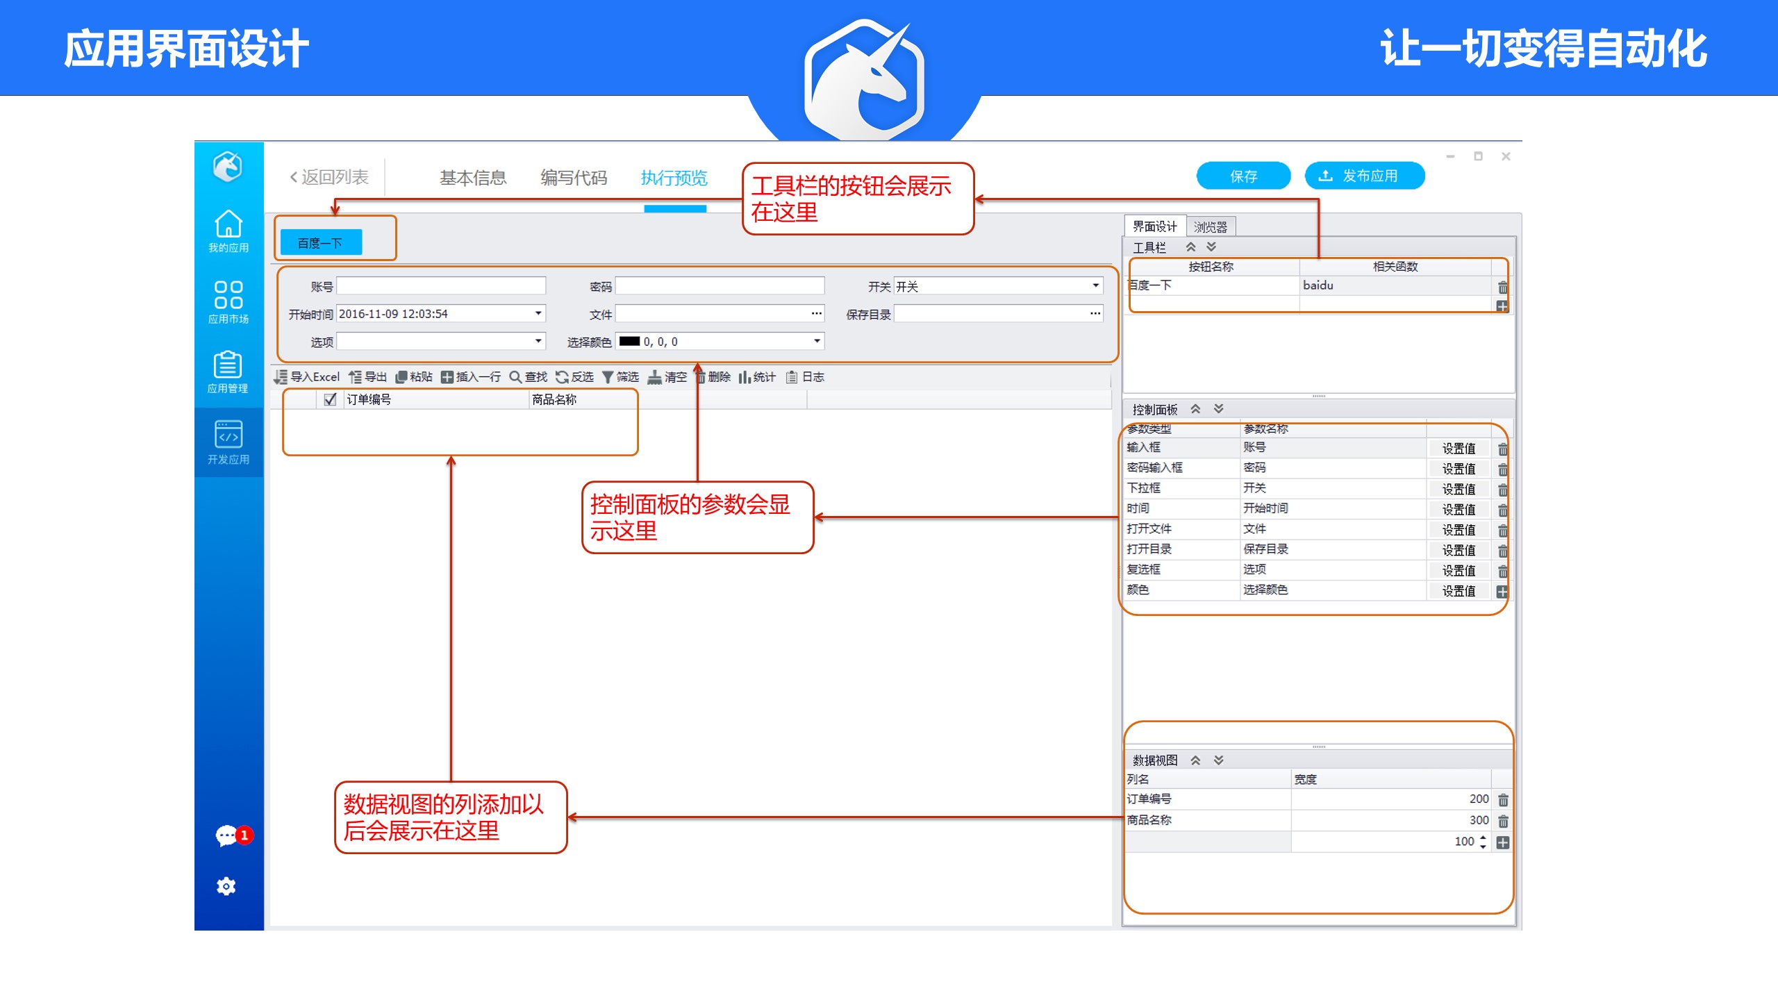
Task: Switch to the 浏览器 tab
Action: click(1210, 227)
